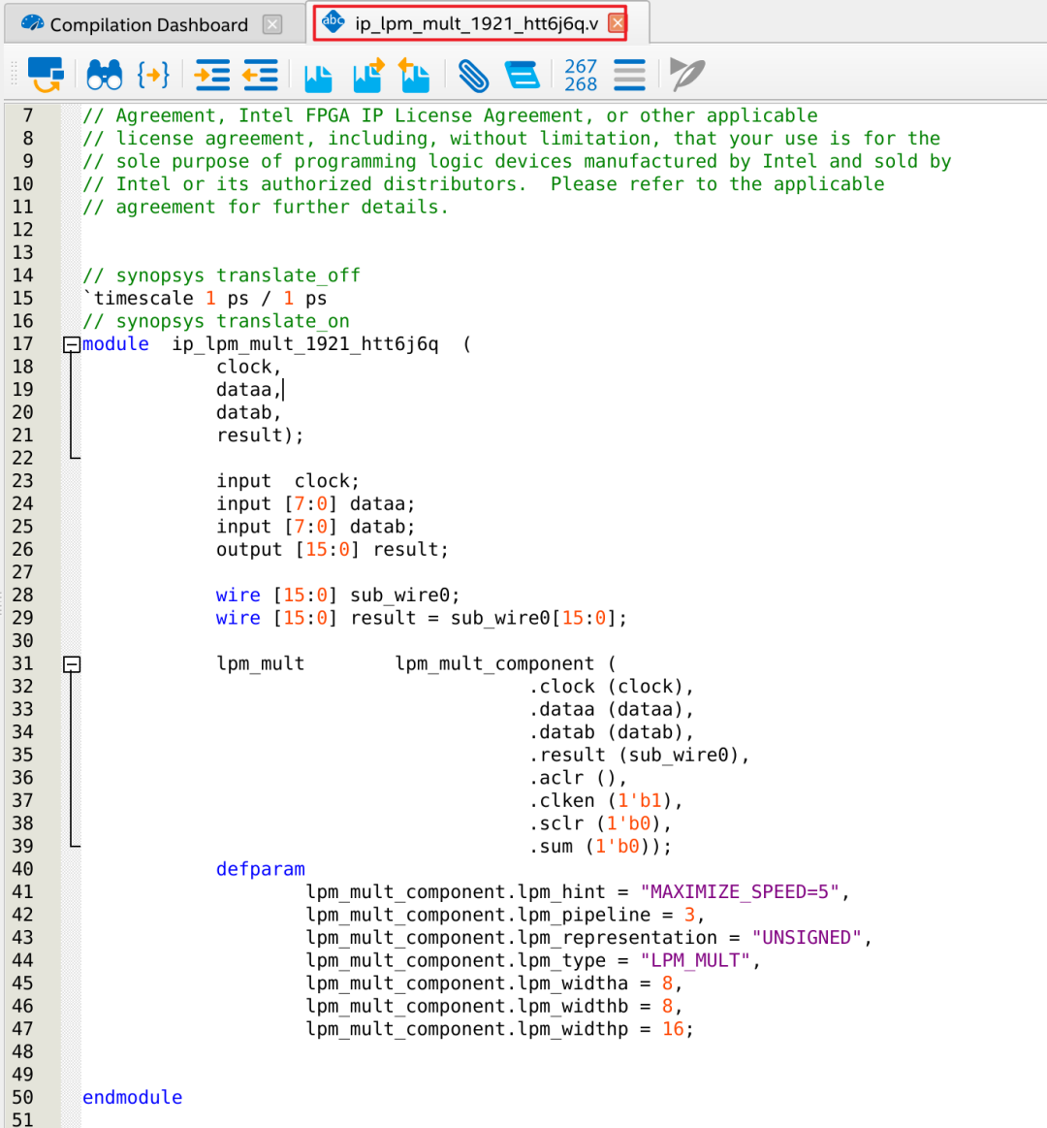Toggle the horizontal lines toolbar icon

pyautogui.click(x=629, y=75)
